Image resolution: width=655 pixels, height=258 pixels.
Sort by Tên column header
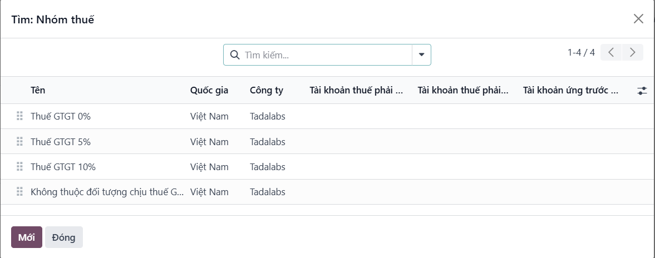[38, 90]
